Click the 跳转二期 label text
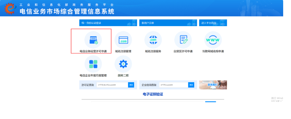291x119 pixels. (123, 75)
